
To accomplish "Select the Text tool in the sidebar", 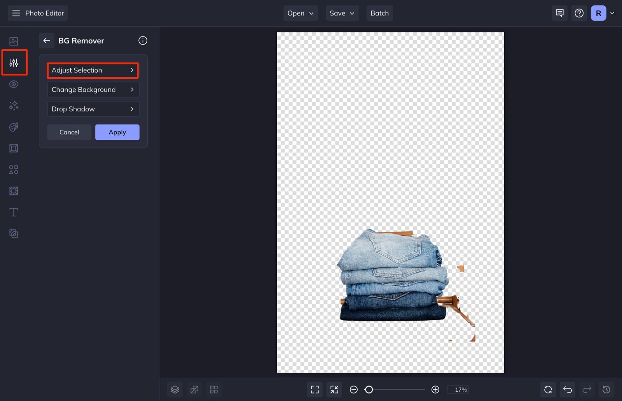I will click(x=14, y=212).
